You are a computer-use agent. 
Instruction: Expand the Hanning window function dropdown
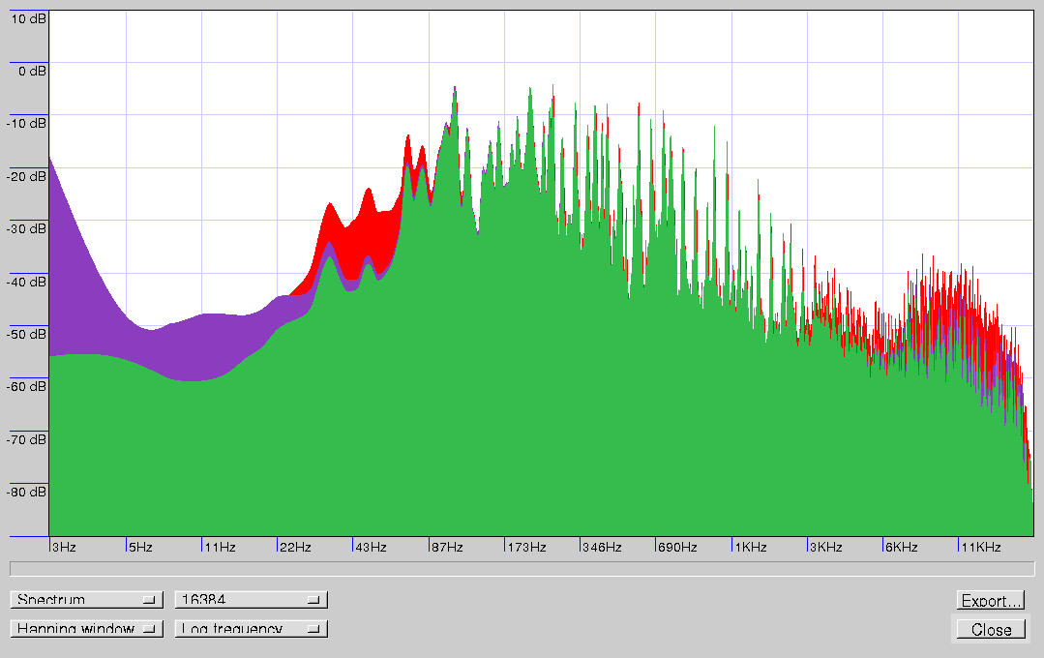(x=86, y=629)
